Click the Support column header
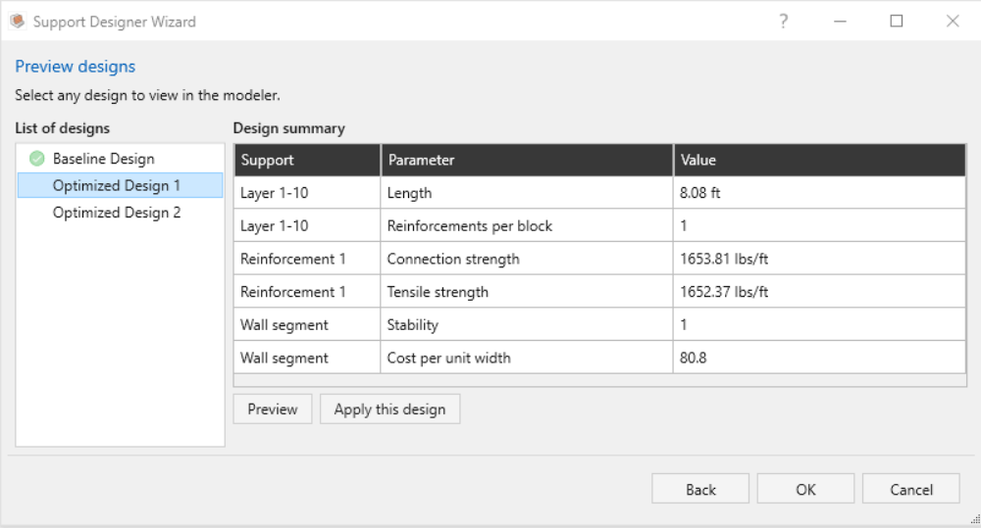 click(x=307, y=160)
